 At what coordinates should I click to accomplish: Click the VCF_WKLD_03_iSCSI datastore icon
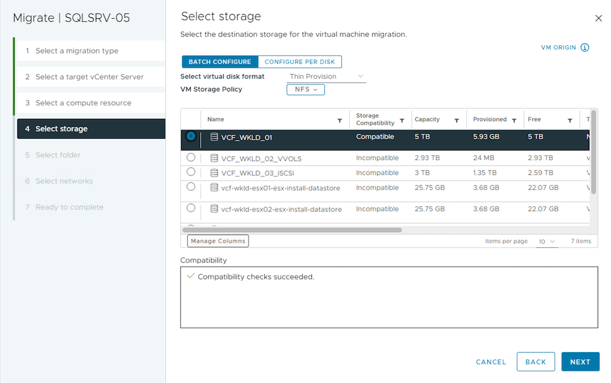214,173
